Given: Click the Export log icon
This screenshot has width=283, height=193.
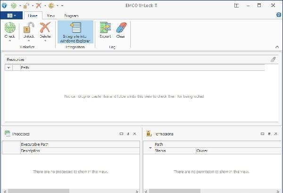Looking at the screenshot, I should pos(105,27).
